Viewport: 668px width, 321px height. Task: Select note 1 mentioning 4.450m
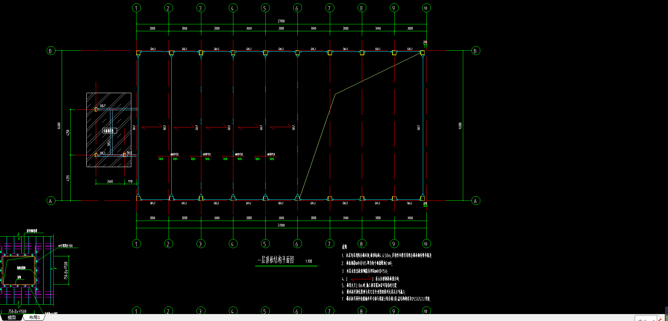tap(387, 255)
